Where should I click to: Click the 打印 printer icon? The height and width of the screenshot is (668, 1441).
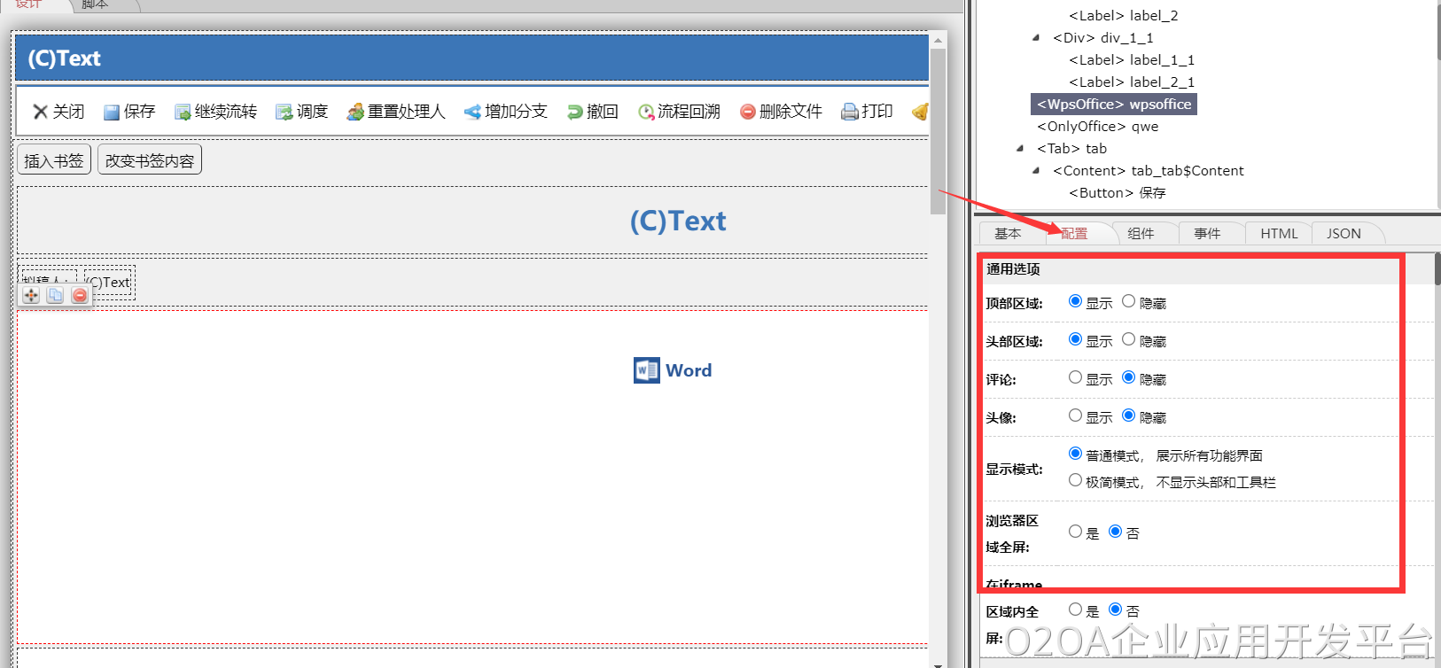[x=850, y=112]
